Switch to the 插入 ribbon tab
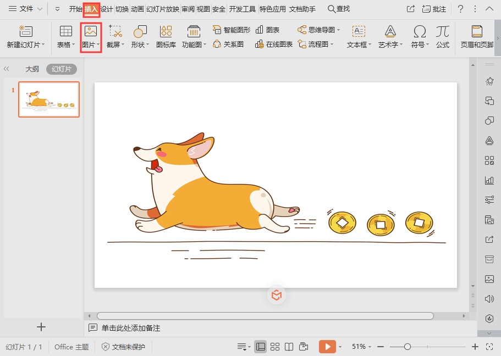 click(91, 8)
